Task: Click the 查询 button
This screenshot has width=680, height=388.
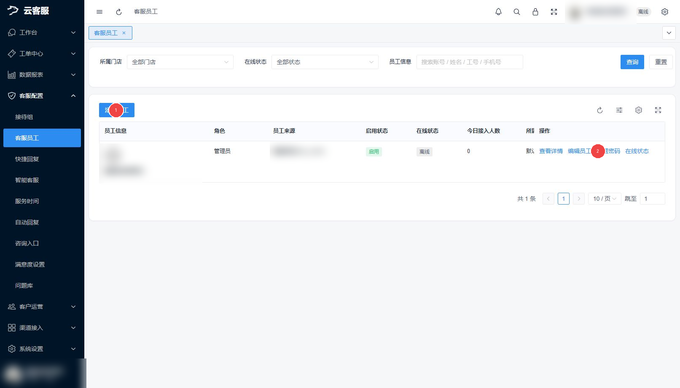Action: pos(632,62)
